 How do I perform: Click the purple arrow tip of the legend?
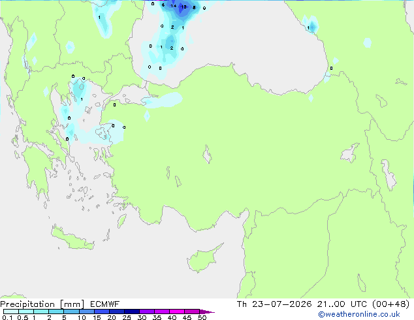point(207,312)
